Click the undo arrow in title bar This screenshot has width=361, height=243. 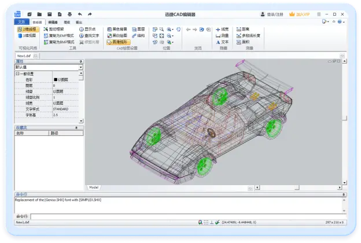[x=80, y=14]
